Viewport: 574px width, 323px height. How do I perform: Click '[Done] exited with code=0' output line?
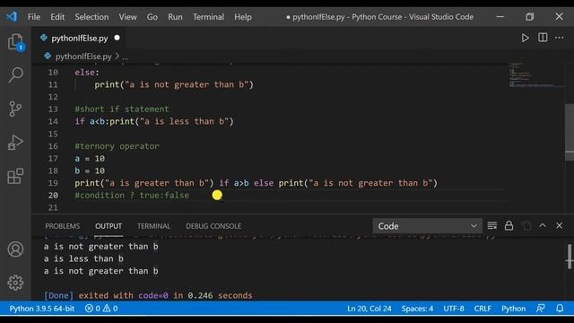(148, 295)
